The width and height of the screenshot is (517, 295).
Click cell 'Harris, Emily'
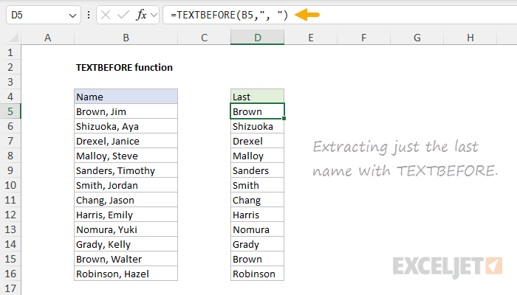coord(126,215)
